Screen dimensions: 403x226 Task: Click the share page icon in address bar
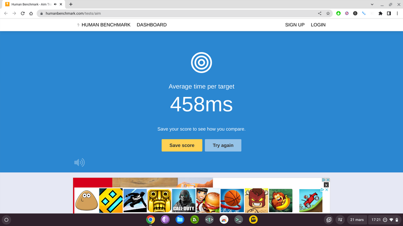coord(320,13)
